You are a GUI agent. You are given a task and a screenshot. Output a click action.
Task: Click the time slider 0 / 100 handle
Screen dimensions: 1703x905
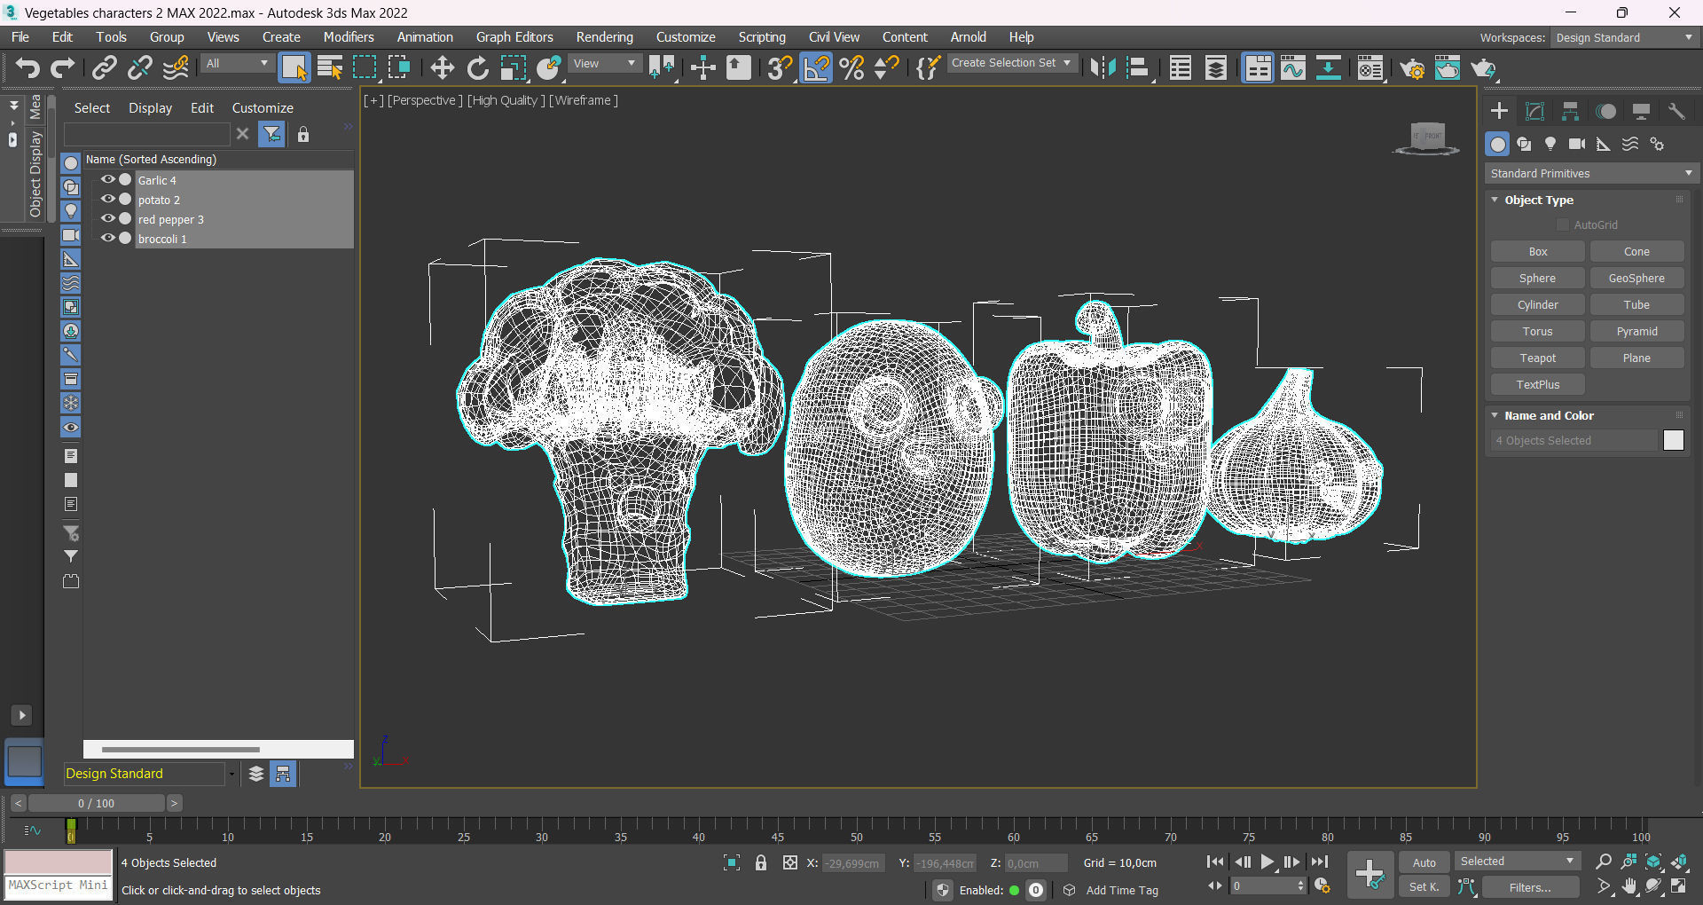96,803
